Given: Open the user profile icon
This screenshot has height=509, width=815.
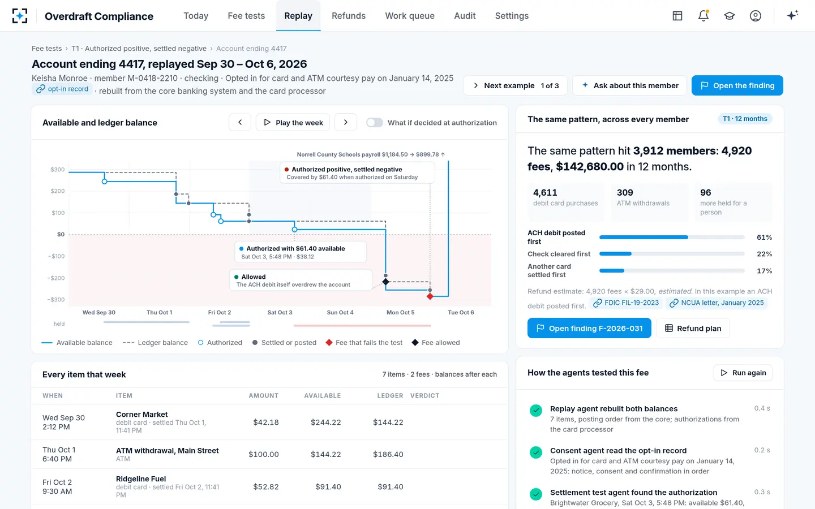Looking at the screenshot, I should [756, 16].
